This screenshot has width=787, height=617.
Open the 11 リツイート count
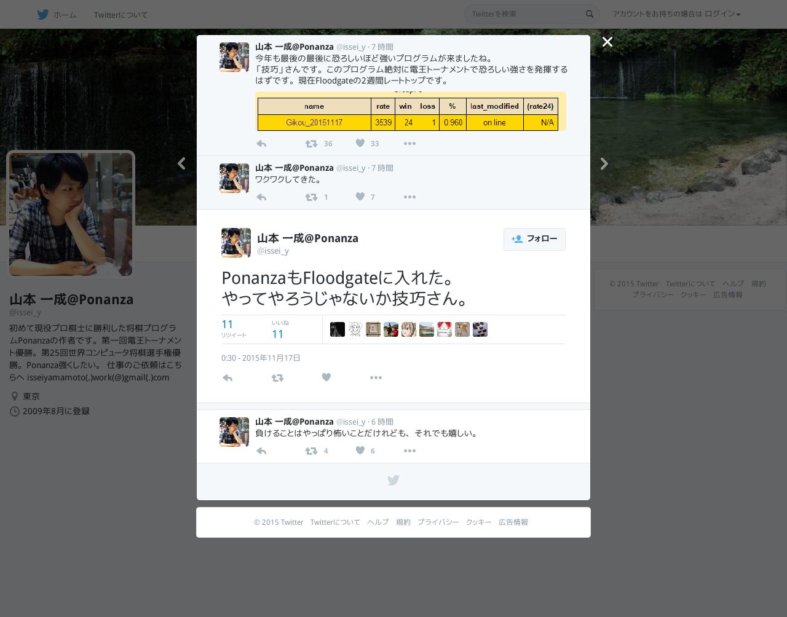234,329
